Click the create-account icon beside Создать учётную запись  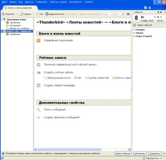38,72
